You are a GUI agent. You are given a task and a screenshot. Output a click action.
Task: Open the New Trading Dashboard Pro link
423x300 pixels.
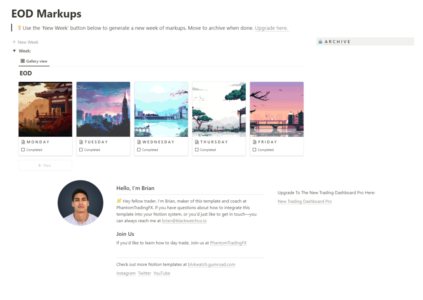click(304, 202)
